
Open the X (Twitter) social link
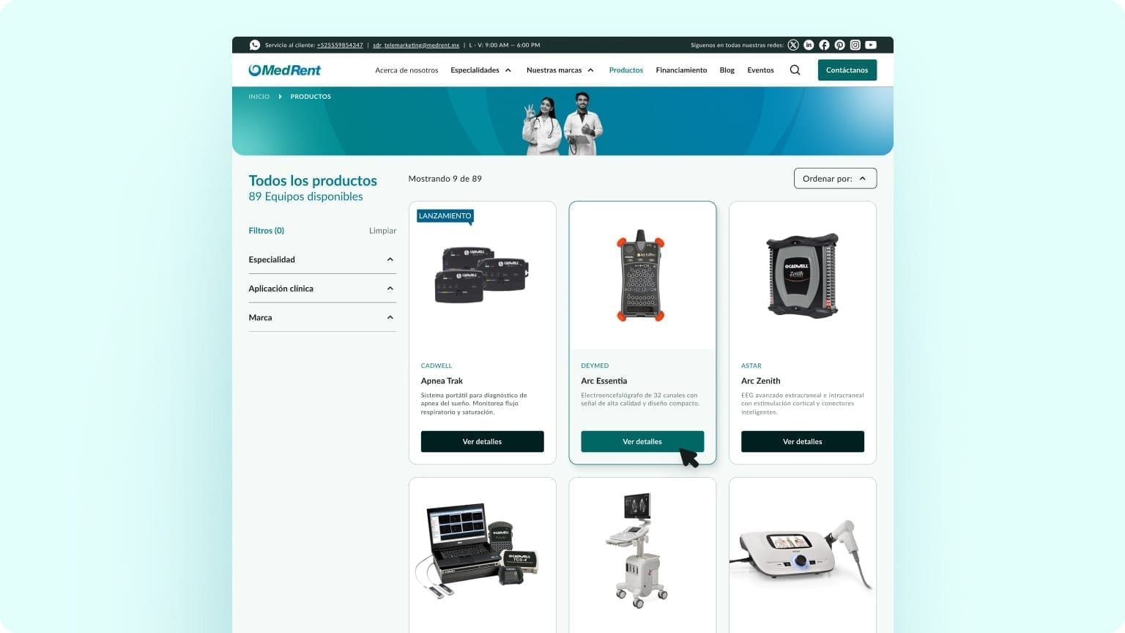[x=793, y=45]
